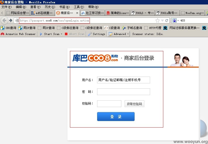Click Start Scan in Acunetix toolbar

pyautogui.click(x=50, y=34)
